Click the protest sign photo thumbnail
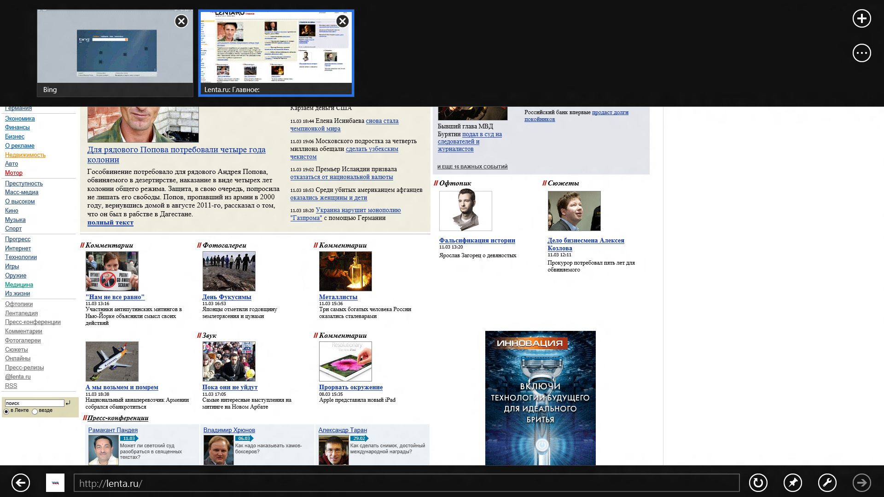 (112, 271)
